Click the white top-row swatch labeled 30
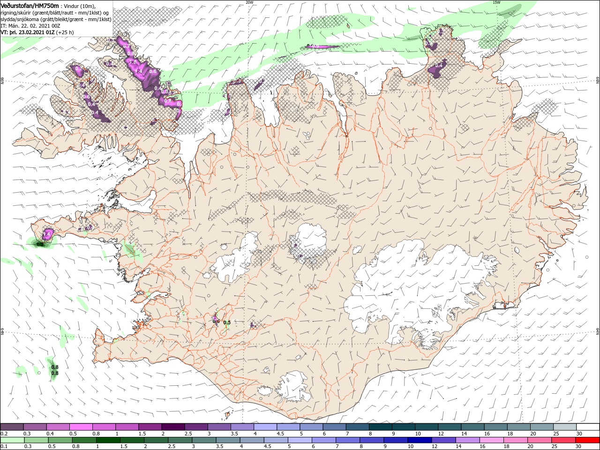This screenshot has width=600, height=450. pos(588,427)
